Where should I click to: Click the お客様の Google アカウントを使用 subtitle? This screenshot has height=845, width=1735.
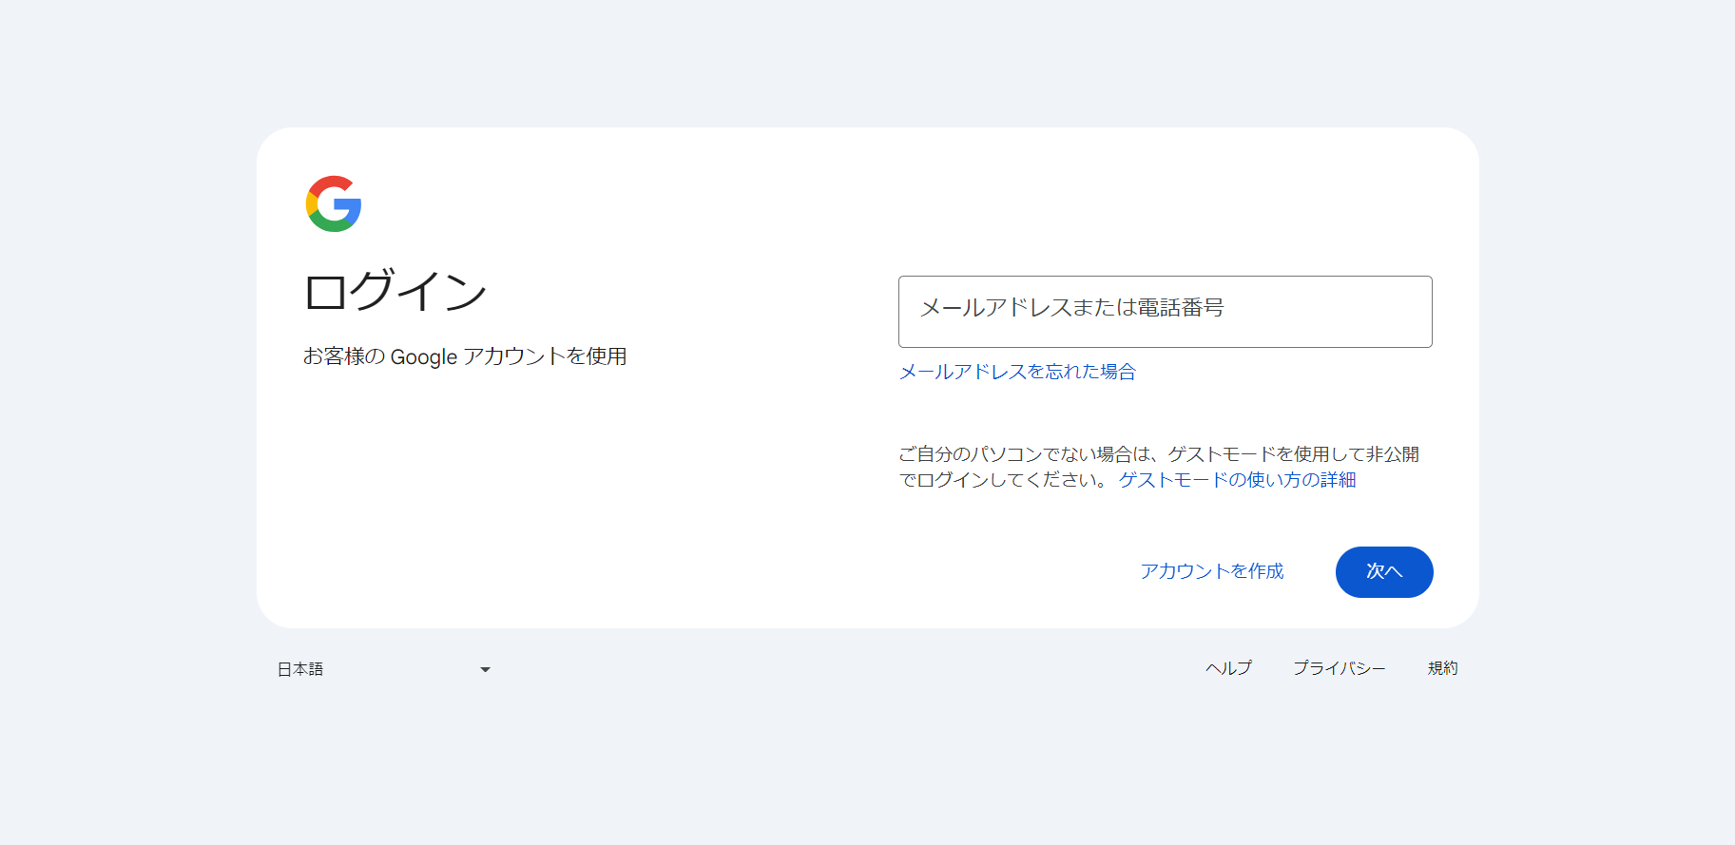click(465, 356)
